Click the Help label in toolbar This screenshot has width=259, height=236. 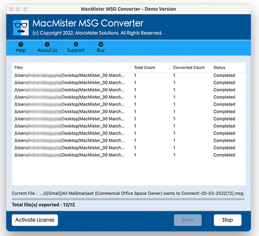point(21,50)
